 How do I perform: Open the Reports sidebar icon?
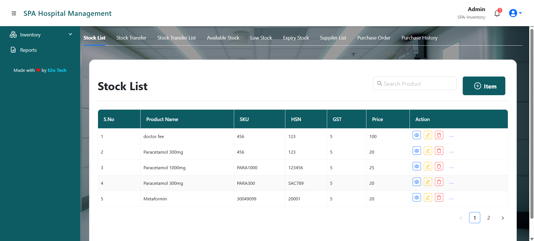click(13, 50)
